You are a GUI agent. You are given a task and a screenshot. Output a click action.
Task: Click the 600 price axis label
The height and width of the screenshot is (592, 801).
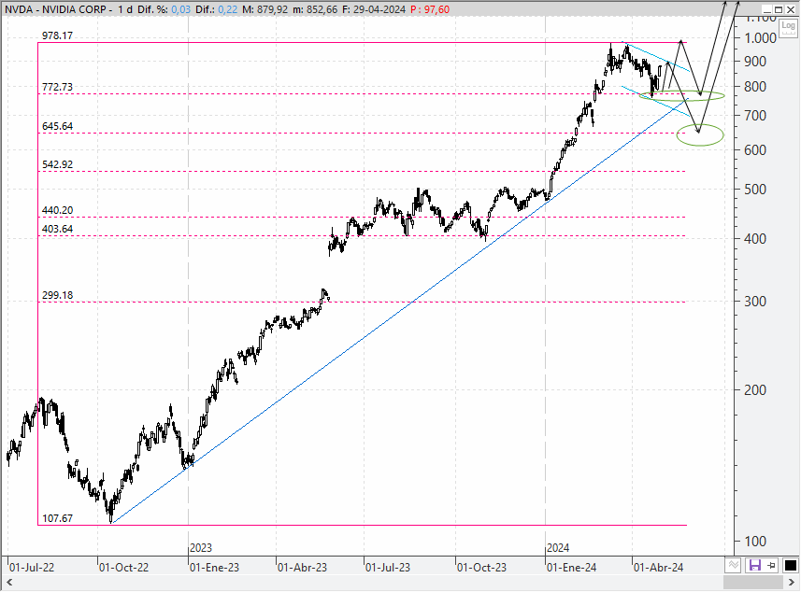[755, 150]
